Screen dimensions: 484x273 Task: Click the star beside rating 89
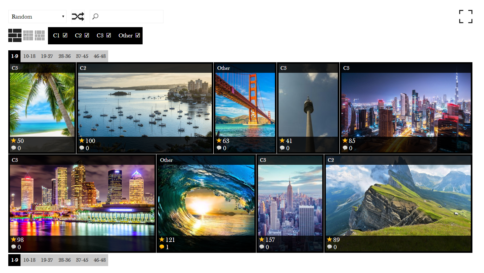(330, 239)
